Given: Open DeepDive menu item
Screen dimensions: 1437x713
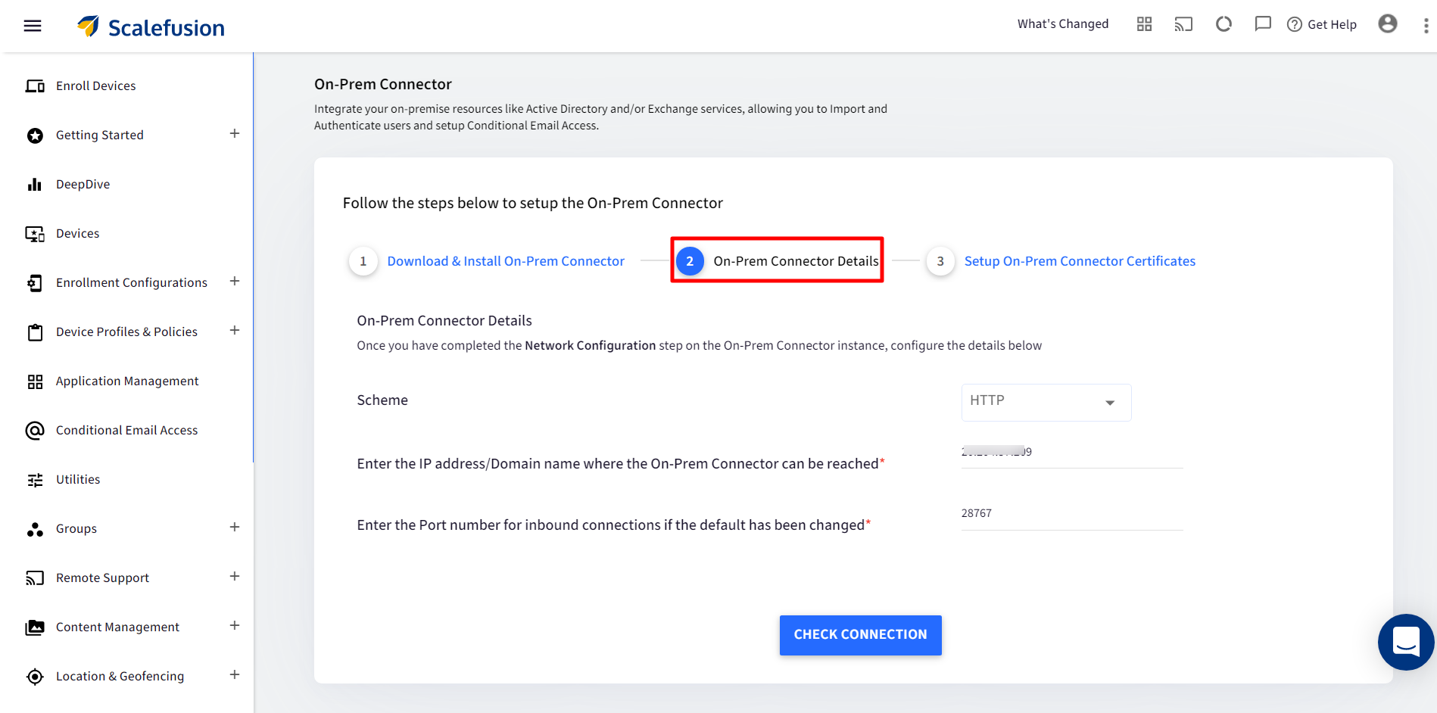Looking at the screenshot, I should pos(83,184).
